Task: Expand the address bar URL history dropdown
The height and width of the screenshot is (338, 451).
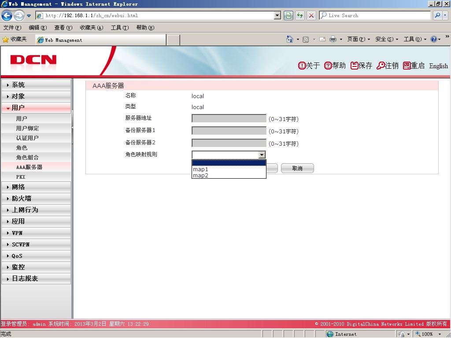Action: 277,15
